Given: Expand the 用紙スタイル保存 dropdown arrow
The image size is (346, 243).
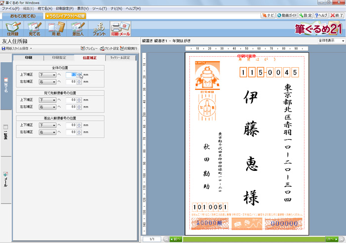Looking at the screenshot, I should pos(31,49).
